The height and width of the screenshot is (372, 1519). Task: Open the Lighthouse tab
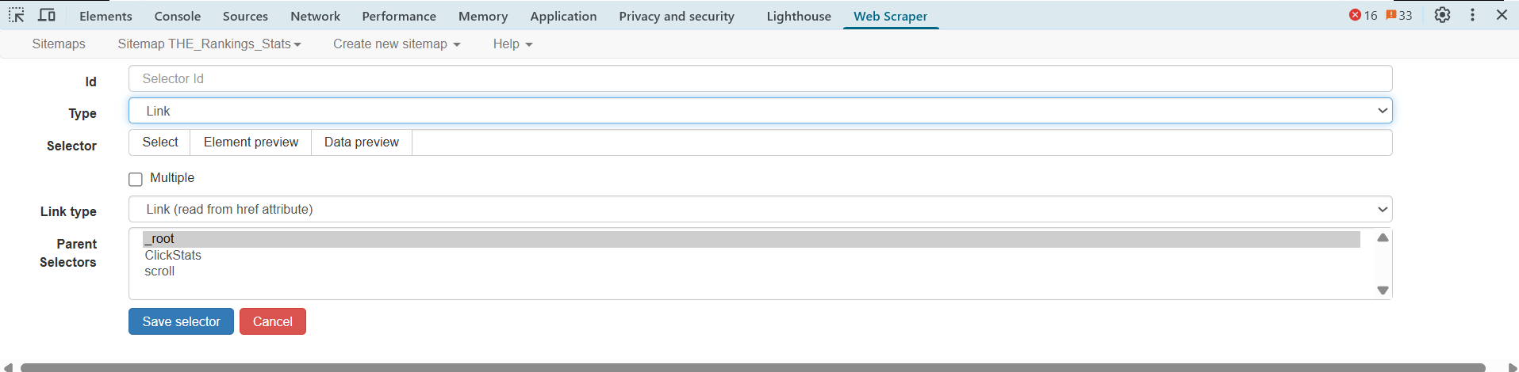pyautogui.click(x=799, y=16)
